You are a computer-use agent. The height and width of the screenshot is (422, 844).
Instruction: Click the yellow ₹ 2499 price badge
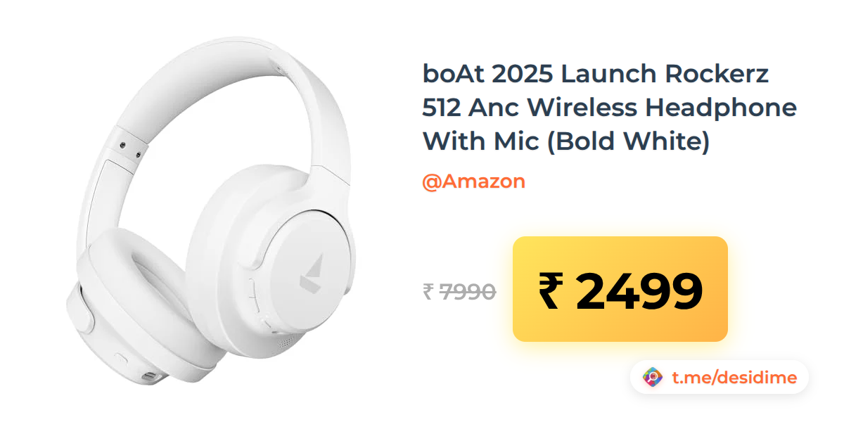click(620, 289)
